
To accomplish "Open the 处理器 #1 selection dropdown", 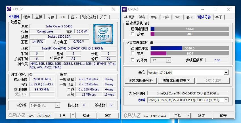I will point(58,105).
